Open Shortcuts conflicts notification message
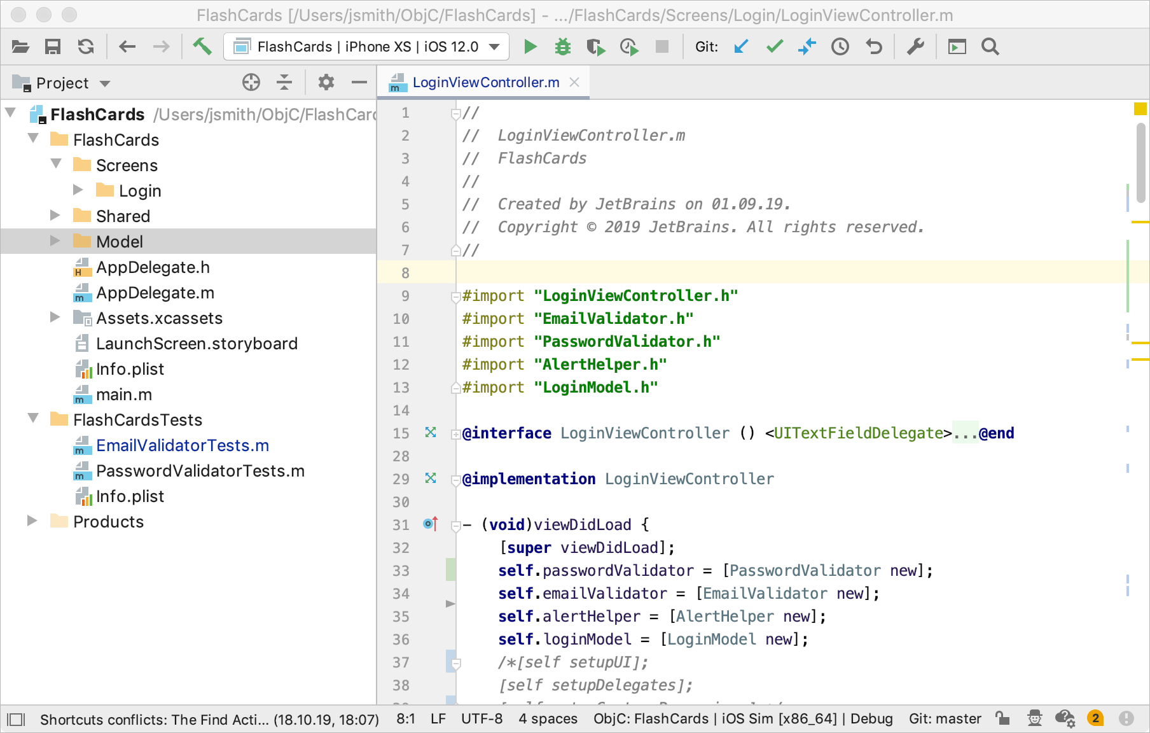Viewport: 1150px width, 733px height. click(209, 720)
